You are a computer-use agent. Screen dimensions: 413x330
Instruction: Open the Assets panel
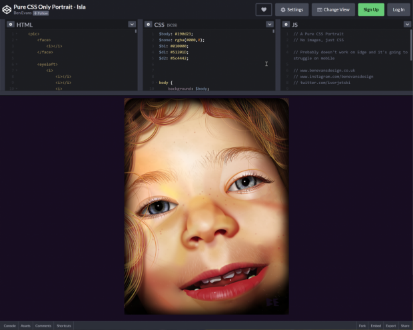[26, 326]
